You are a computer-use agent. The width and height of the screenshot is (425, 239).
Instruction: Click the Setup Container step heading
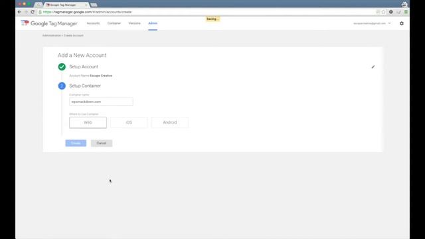tap(85, 86)
